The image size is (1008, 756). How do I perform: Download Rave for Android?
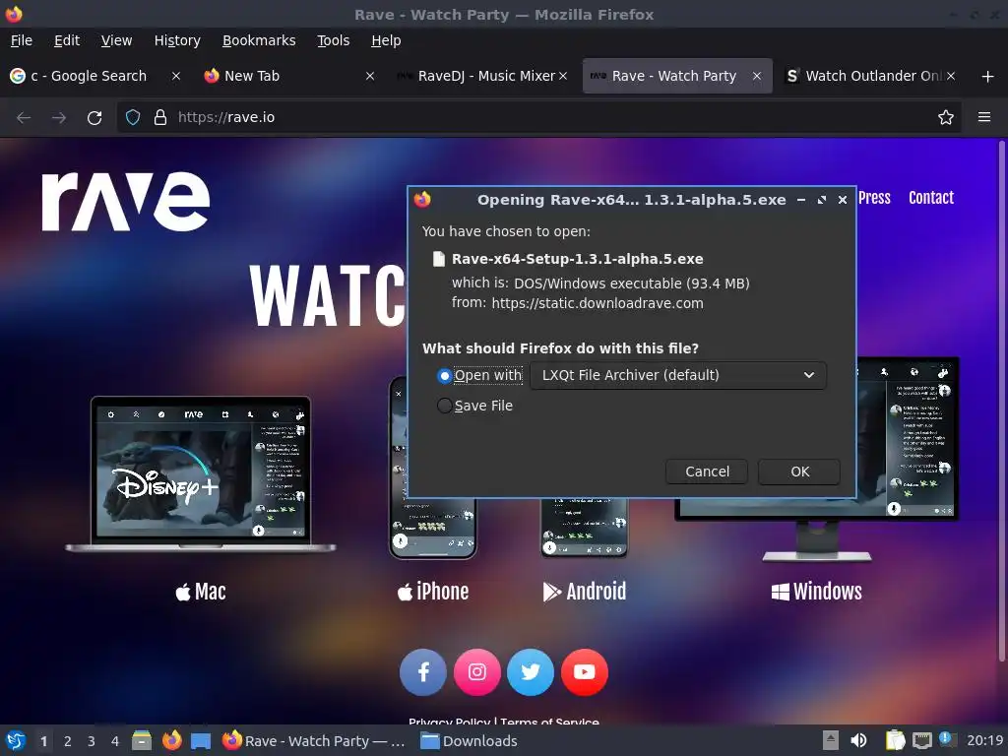pos(585,592)
